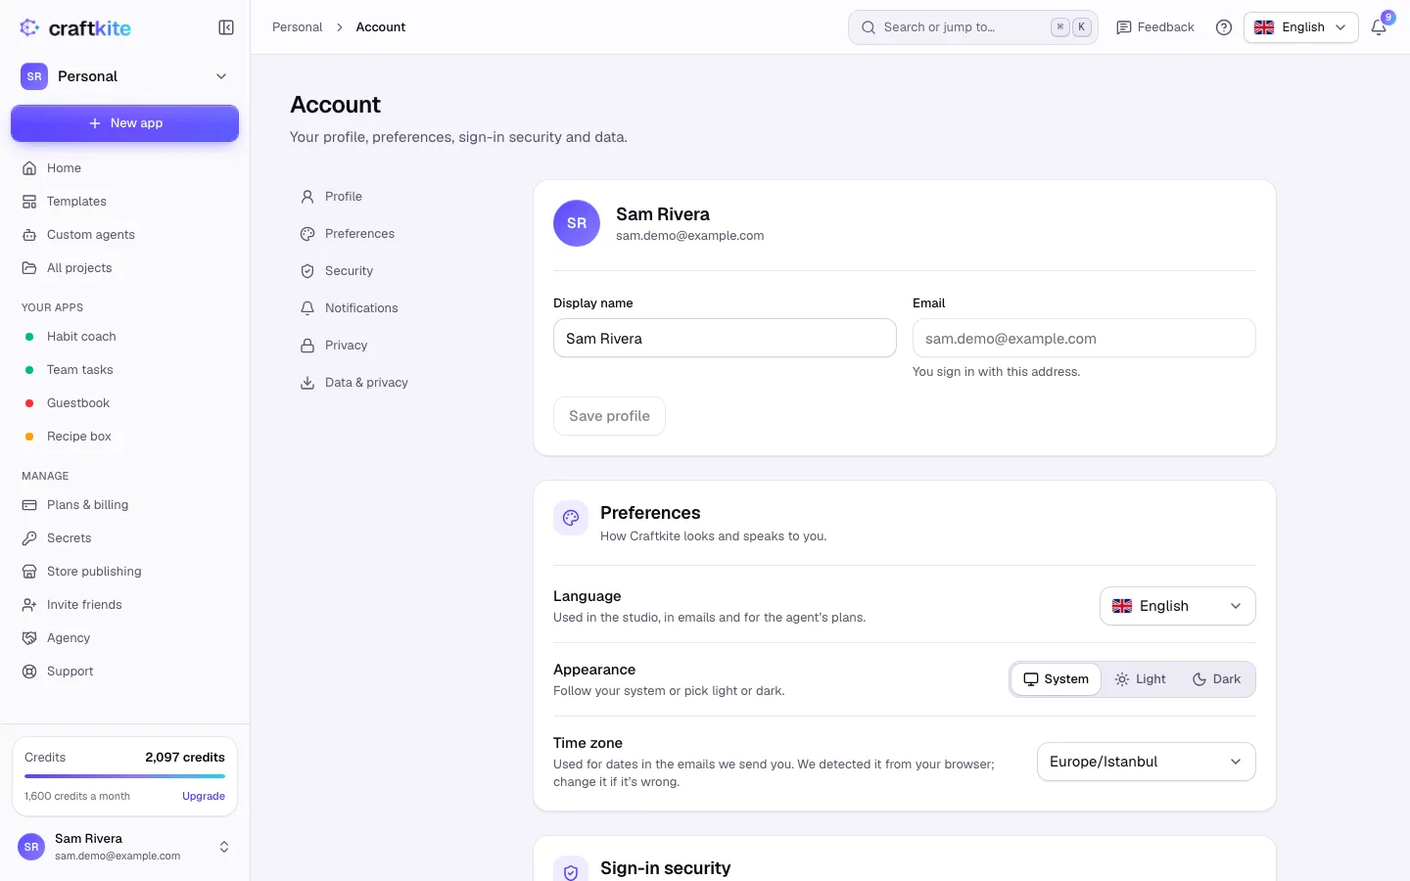
Task: Open the Team tasks app
Action: (x=124, y=370)
